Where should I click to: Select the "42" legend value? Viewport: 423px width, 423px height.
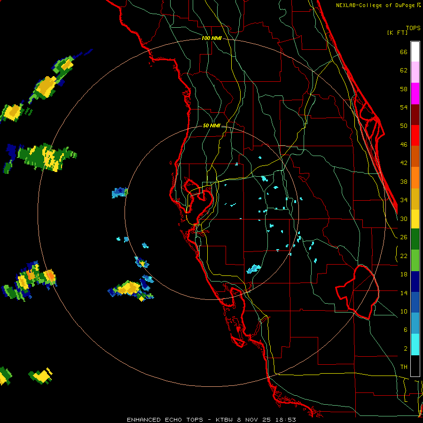pyautogui.click(x=404, y=163)
